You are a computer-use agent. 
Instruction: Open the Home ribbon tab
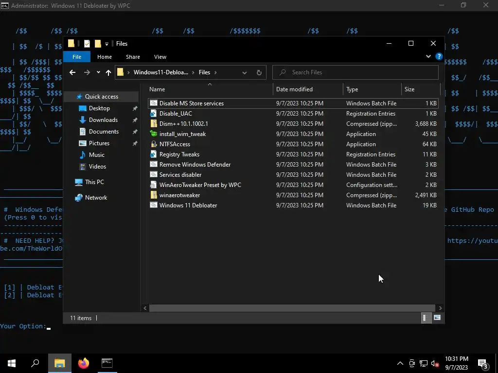105,57
